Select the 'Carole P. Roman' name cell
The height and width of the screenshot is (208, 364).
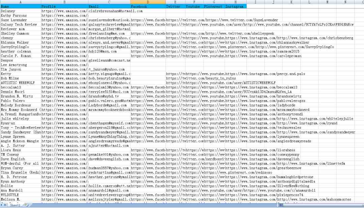pyautogui.click(x=21, y=56)
